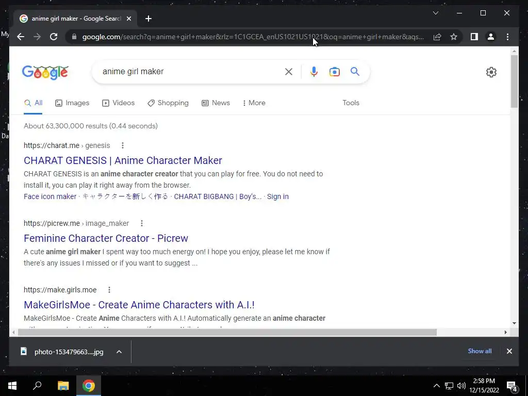The width and height of the screenshot is (528, 396).
Task: Open options for the charat.me result
Action: click(x=123, y=145)
